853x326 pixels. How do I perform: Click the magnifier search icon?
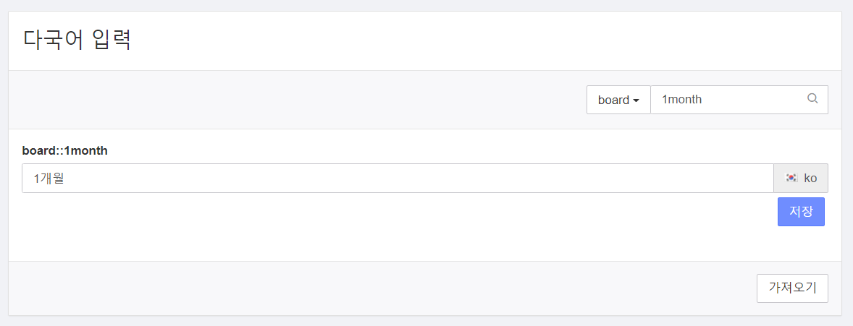[812, 99]
